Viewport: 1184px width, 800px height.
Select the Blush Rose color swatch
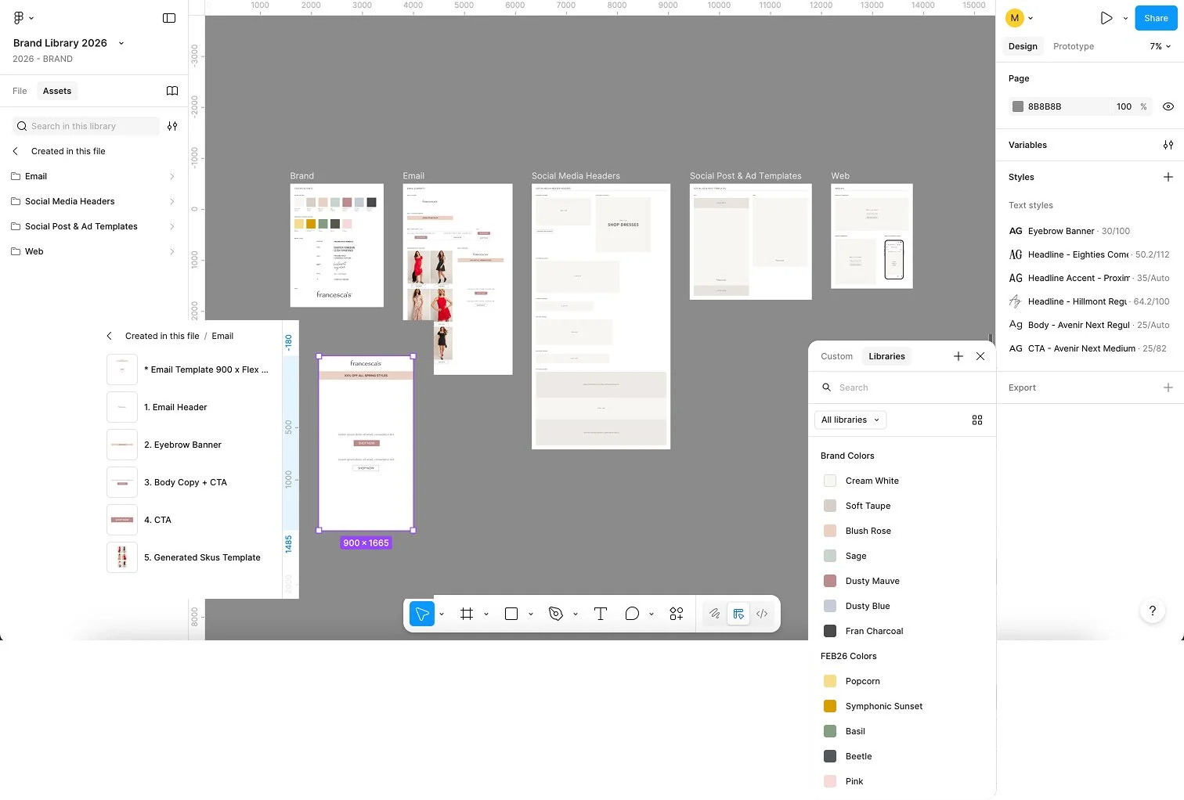tap(829, 531)
